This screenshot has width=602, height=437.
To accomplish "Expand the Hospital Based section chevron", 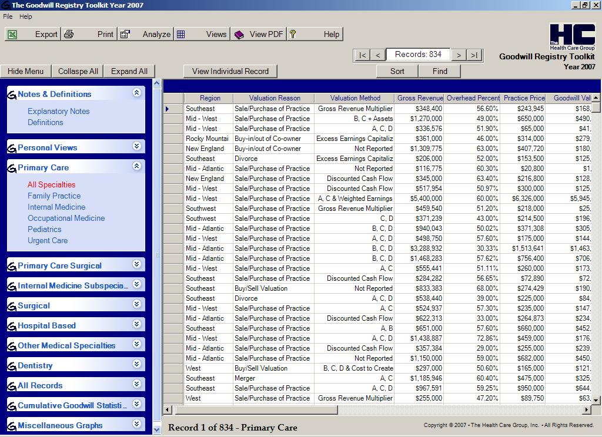I will (x=136, y=324).
